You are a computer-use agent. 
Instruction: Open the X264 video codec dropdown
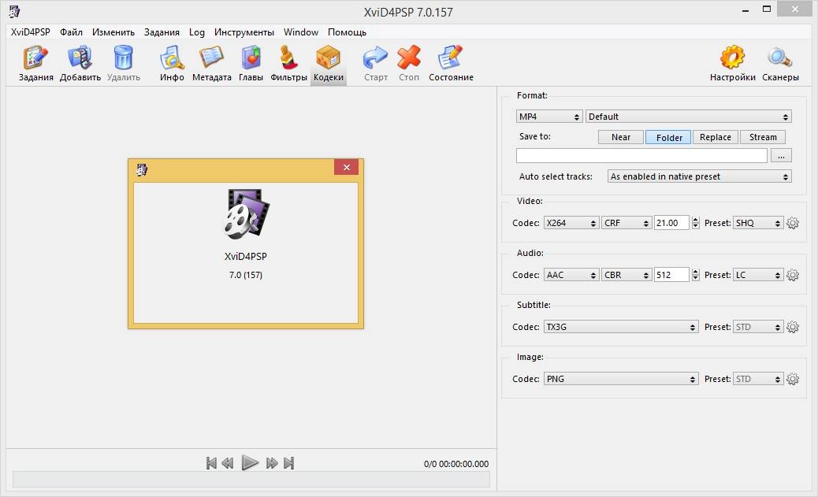pos(571,223)
